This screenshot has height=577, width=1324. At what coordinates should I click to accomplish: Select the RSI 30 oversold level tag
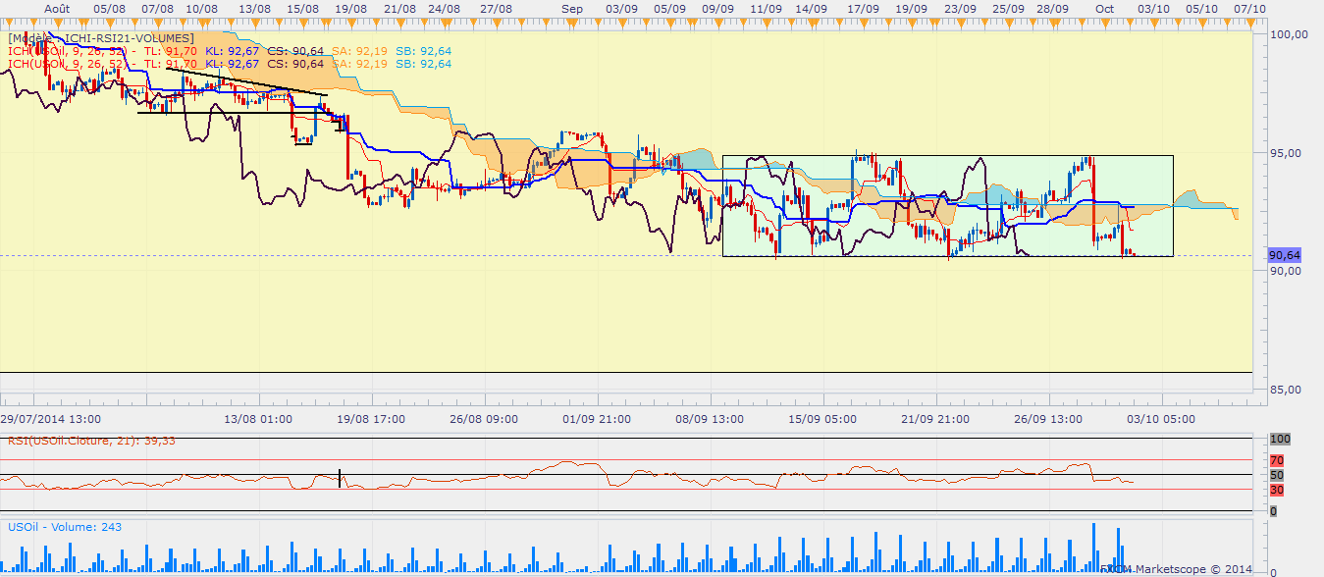click(1277, 490)
